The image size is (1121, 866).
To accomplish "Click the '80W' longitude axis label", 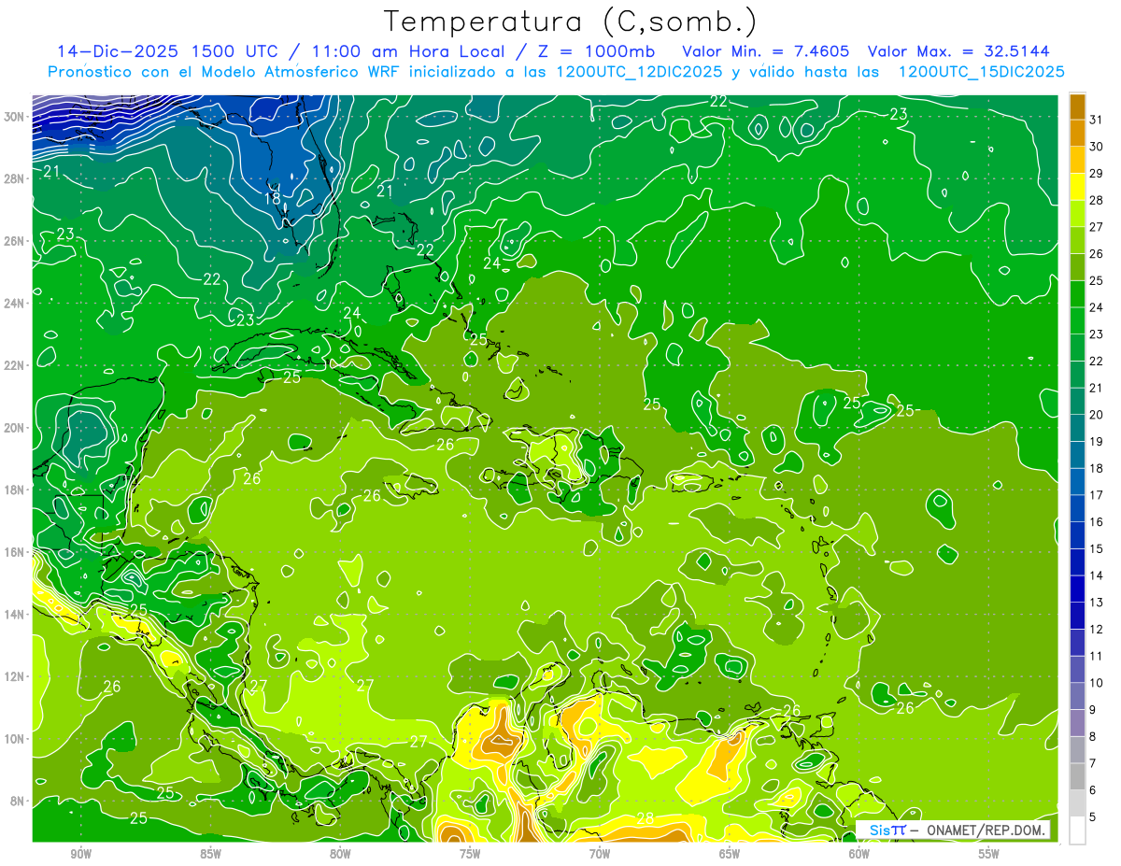I will [x=340, y=854].
